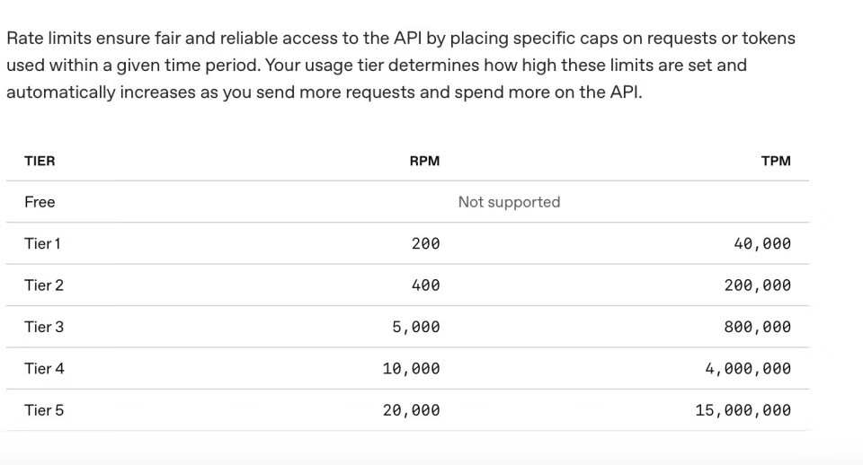This screenshot has height=465, width=863.
Task: Click the 200,000 TPM value
Action: [x=758, y=285]
